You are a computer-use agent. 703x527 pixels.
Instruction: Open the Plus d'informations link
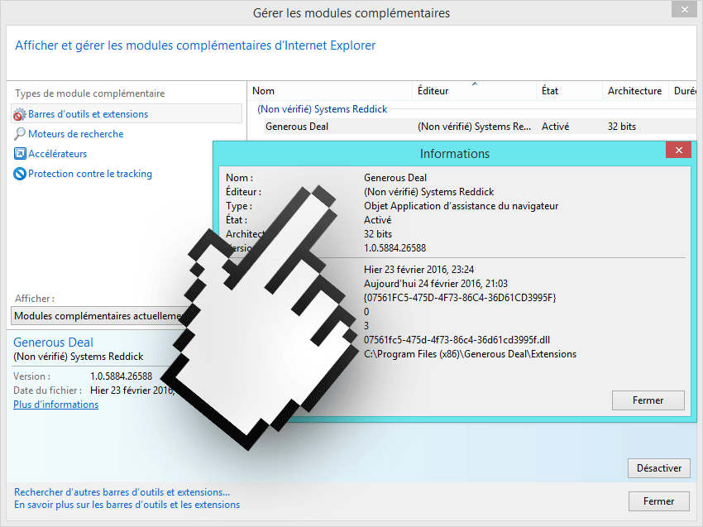56,405
